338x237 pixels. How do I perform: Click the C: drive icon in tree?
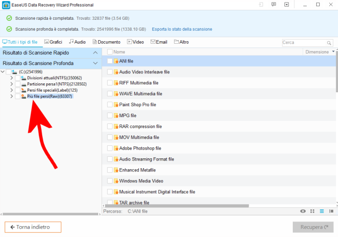15,72
